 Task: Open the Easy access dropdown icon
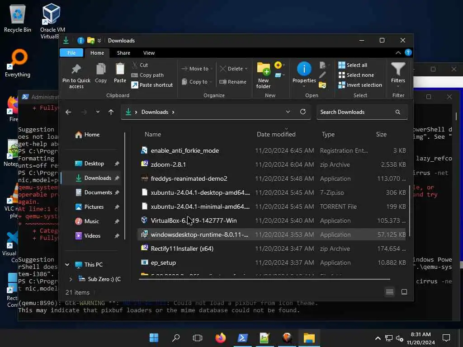[279, 75]
